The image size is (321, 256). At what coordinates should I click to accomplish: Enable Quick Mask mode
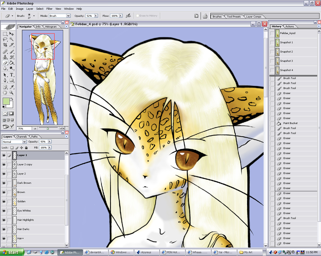click(x=11, y=113)
